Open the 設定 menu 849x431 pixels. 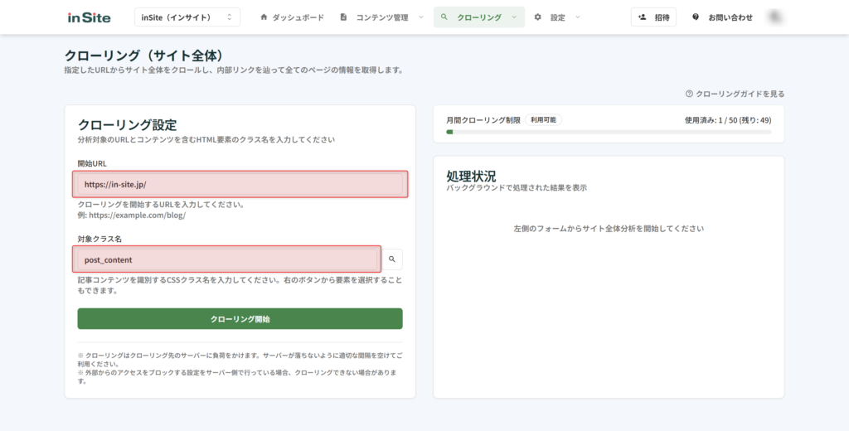click(557, 17)
